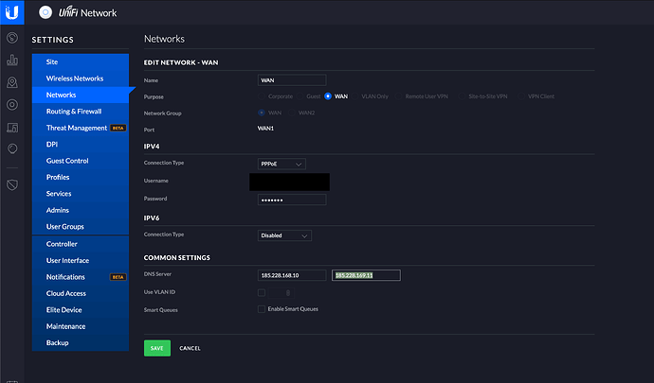Select the WAN2 network group option
654x383 pixels.
tap(290, 113)
